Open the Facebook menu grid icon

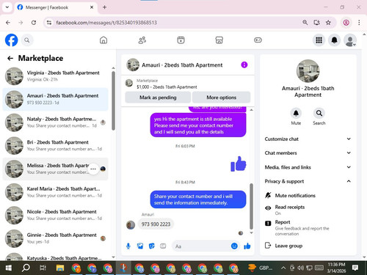(x=319, y=40)
